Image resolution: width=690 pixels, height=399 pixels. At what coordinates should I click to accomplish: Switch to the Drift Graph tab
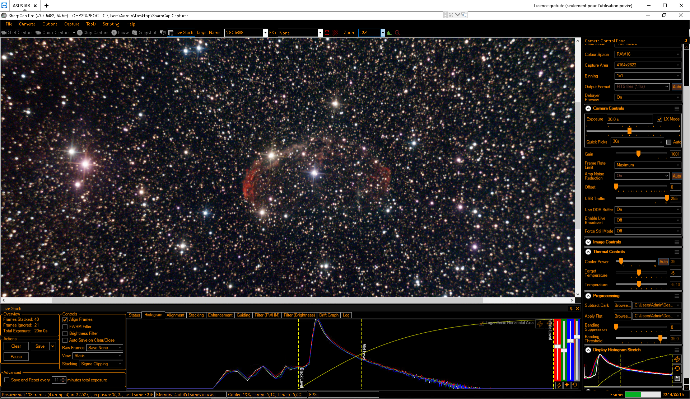pos(329,315)
